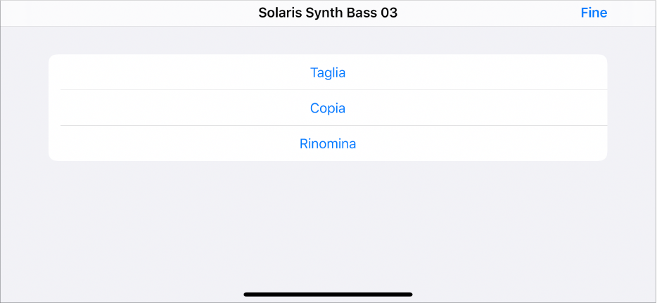Image resolution: width=657 pixels, height=303 pixels.
Task: Click the Solaris Synth Bass 03 title
Action: point(328,13)
